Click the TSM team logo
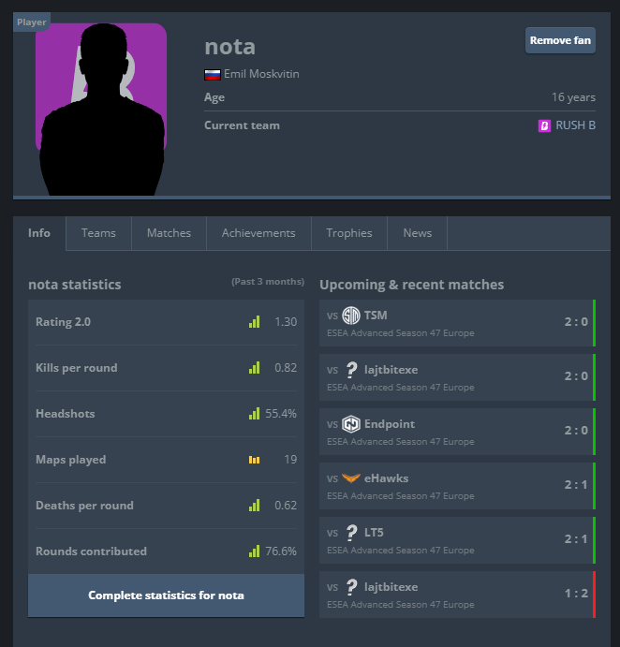Viewport: 620px width, 647px height. click(x=351, y=316)
